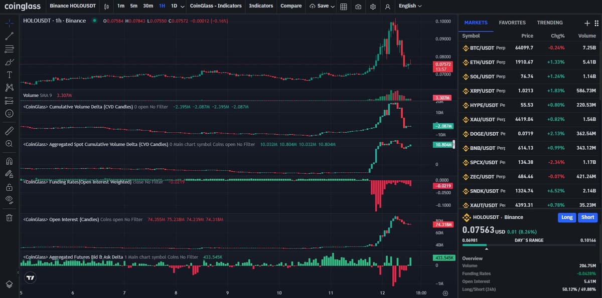Open the chart patterns tool
Image resolution: width=602 pixels, height=298 pixels.
[x=9, y=88]
